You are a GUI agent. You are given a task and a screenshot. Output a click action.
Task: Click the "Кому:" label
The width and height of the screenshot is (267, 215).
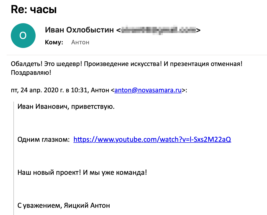[x=54, y=42]
